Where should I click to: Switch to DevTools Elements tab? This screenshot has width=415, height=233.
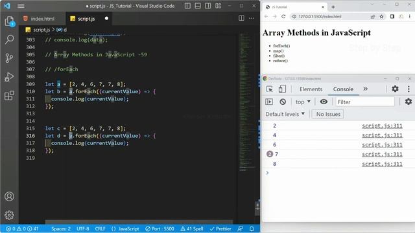coord(311,89)
